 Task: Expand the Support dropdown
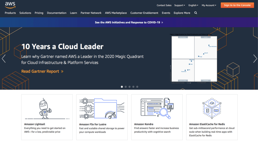(179, 5)
